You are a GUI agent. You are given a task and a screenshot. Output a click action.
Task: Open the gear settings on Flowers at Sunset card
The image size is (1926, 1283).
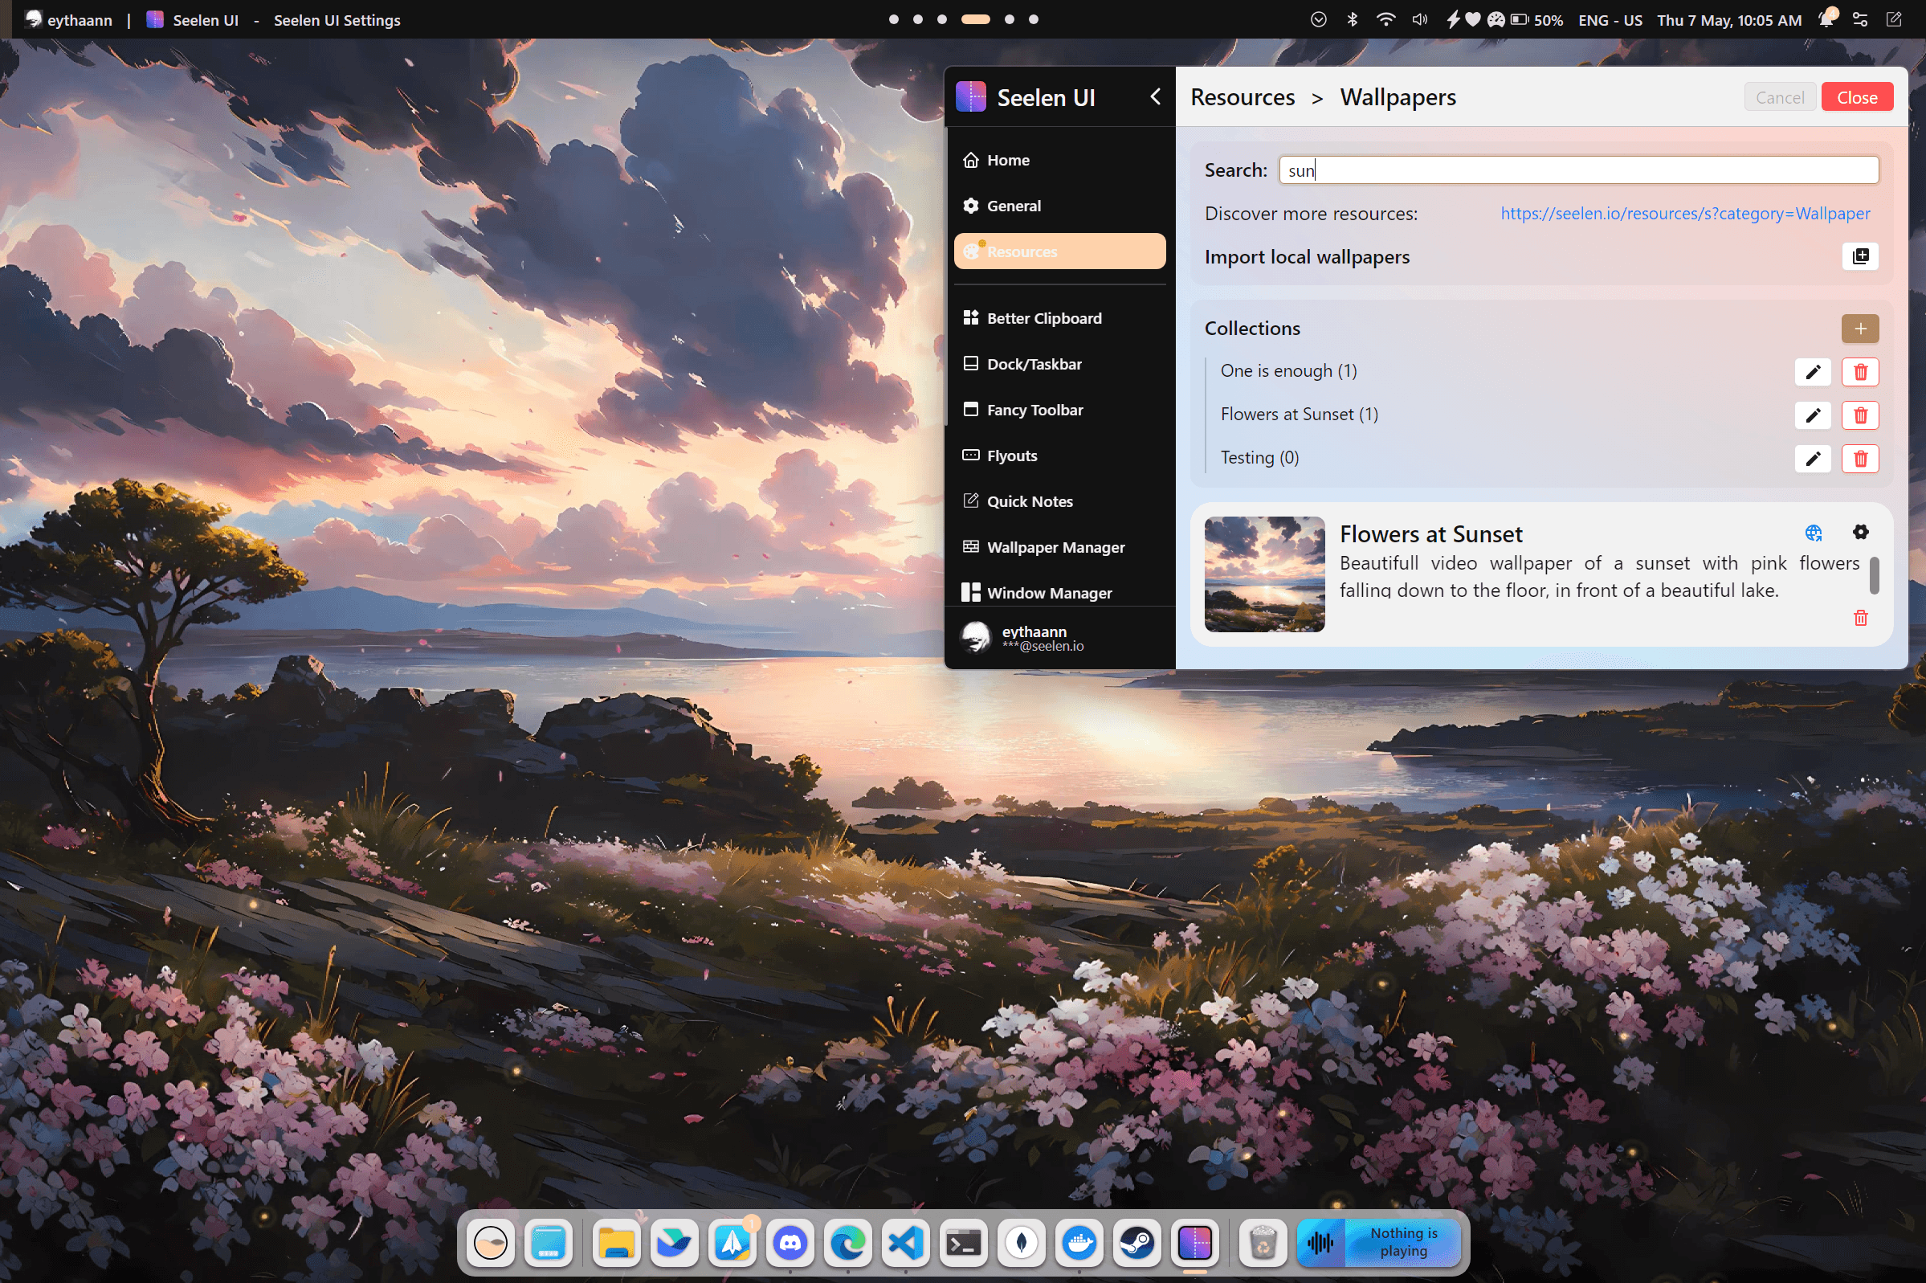[1860, 532]
